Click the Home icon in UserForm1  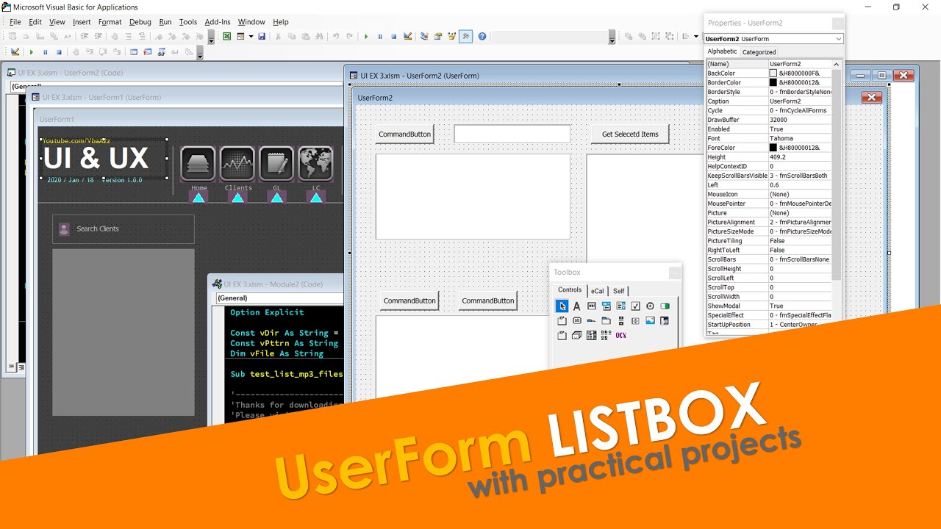tap(198, 163)
